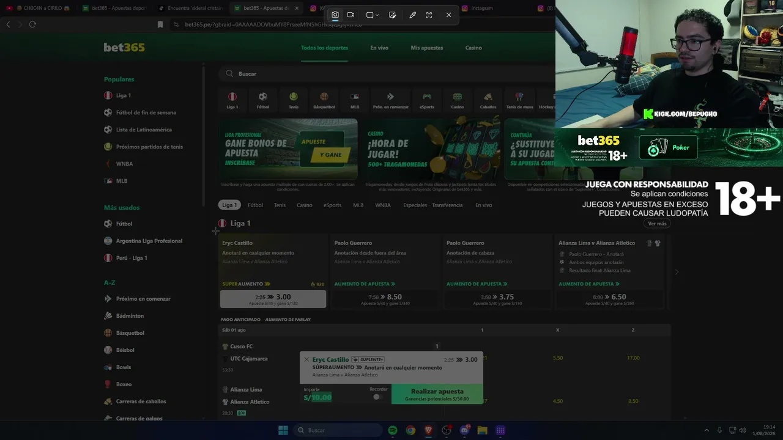The image size is (783, 440).
Task: Toggle the Recordar stake switch
Action: click(x=378, y=397)
